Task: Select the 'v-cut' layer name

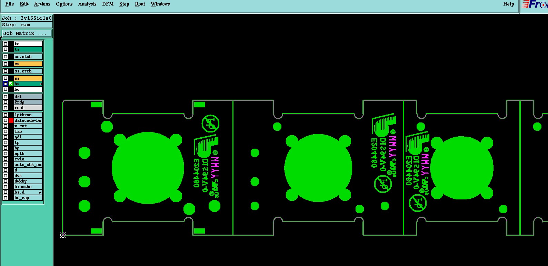Action: pyautogui.click(x=28, y=126)
